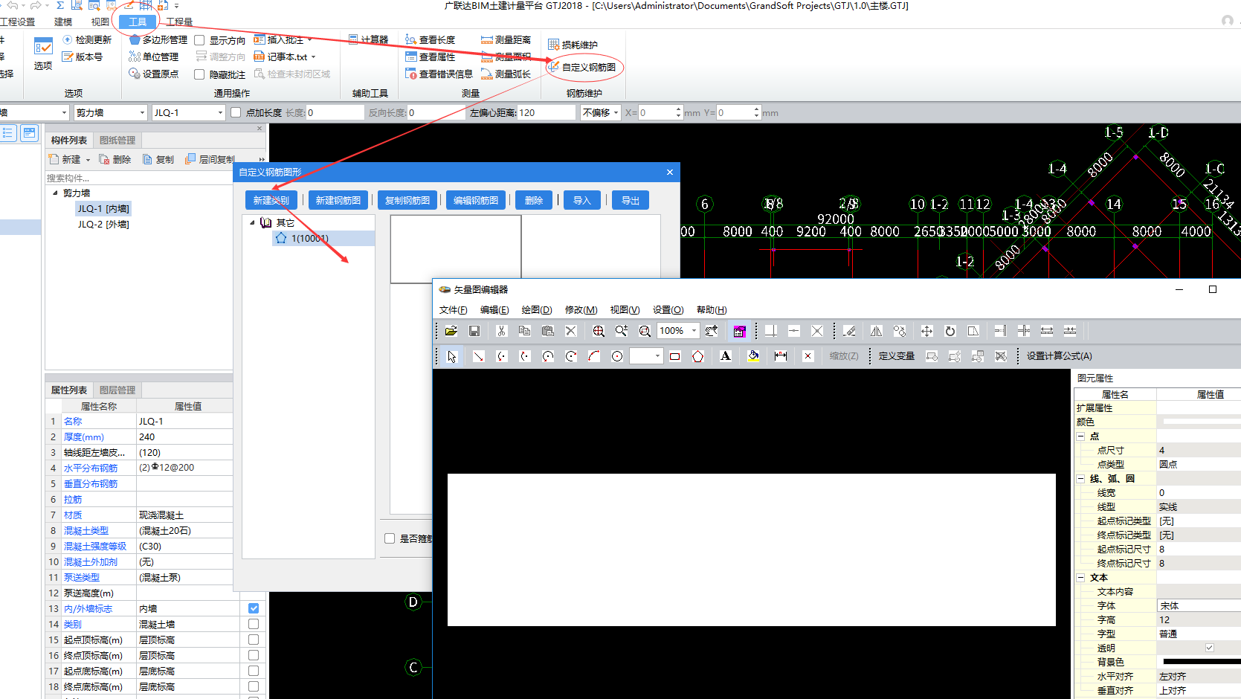Click the 新建钢筋图 button

[x=338, y=200]
